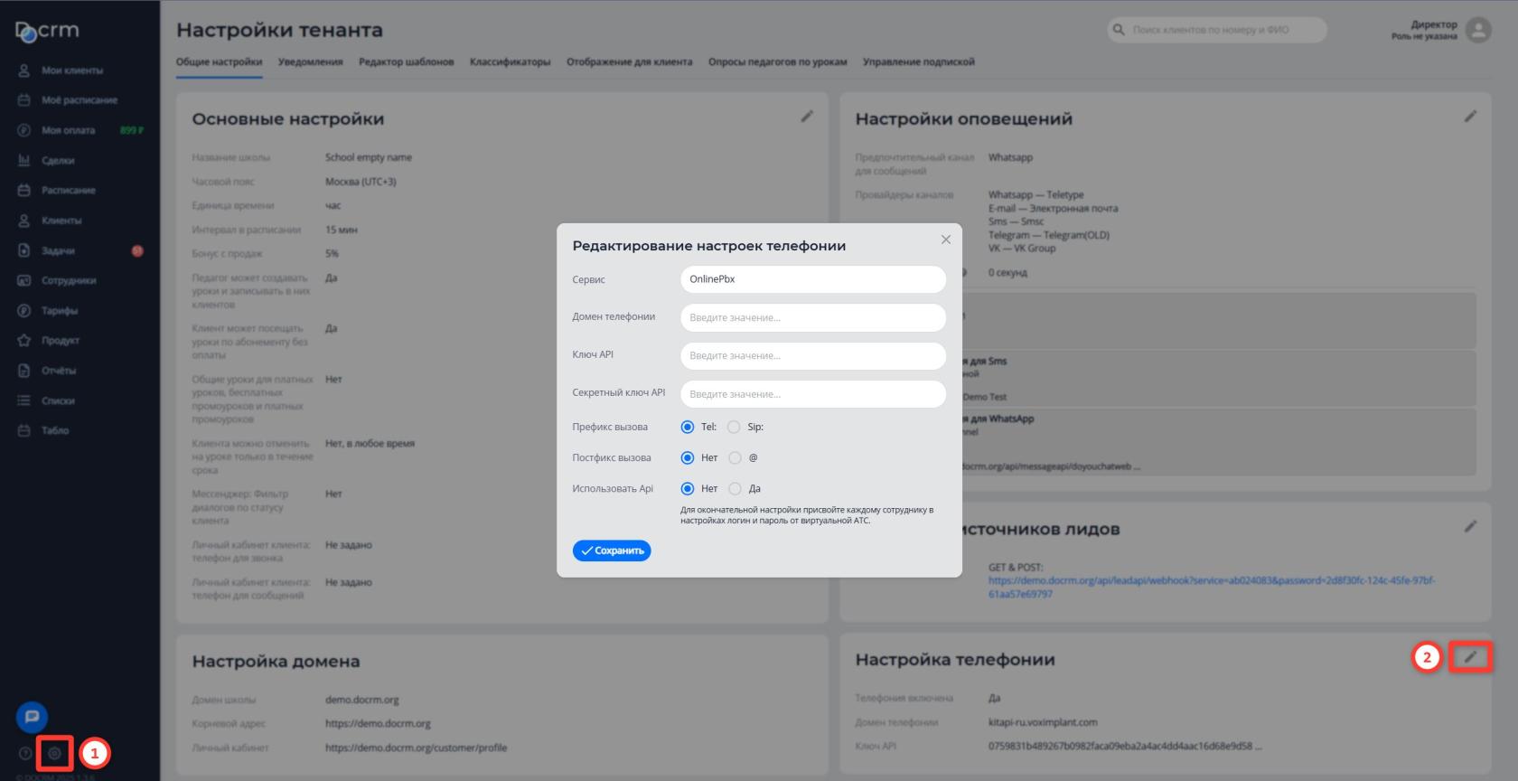Edit Основные настройки with pencil icon
This screenshot has height=781, width=1518.
point(807,117)
